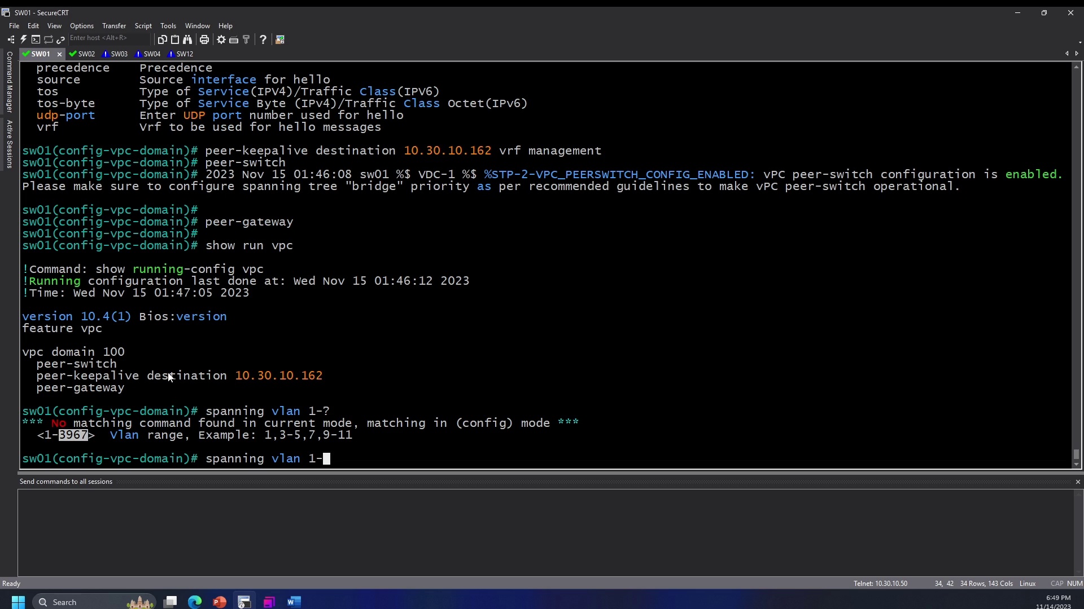1084x609 pixels.
Task: Click session tabs overflow chevron right
Action: pos(1077,53)
